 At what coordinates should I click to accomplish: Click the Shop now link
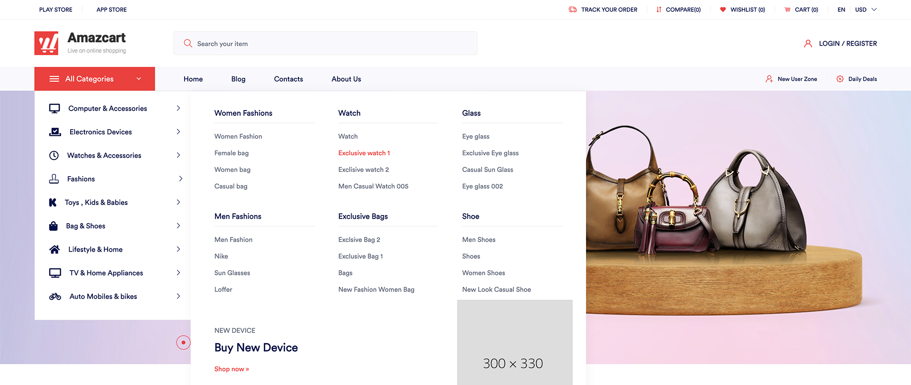coord(232,369)
